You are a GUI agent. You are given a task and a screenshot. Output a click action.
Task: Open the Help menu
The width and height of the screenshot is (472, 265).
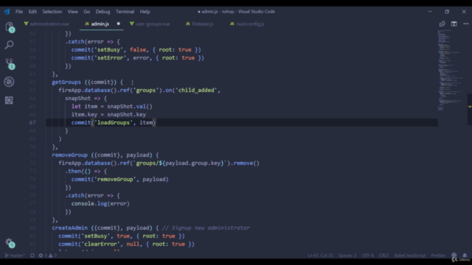tap(145, 12)
